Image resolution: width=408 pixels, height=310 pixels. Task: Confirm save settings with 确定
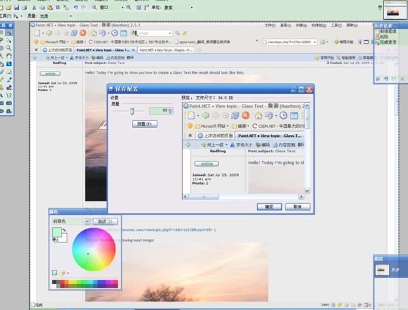click(x=269, y=207)
